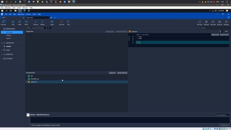Image resolution: width=231 pixels, height=130 pixels.
Task: Add a new tab with plus icon
Action: click(x=51, y=18)
